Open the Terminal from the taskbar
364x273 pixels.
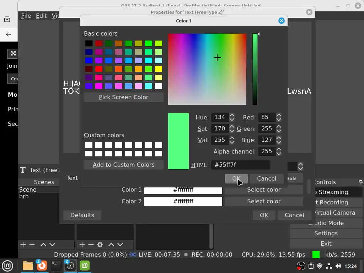pyautogui.click(x=56, y=266)
